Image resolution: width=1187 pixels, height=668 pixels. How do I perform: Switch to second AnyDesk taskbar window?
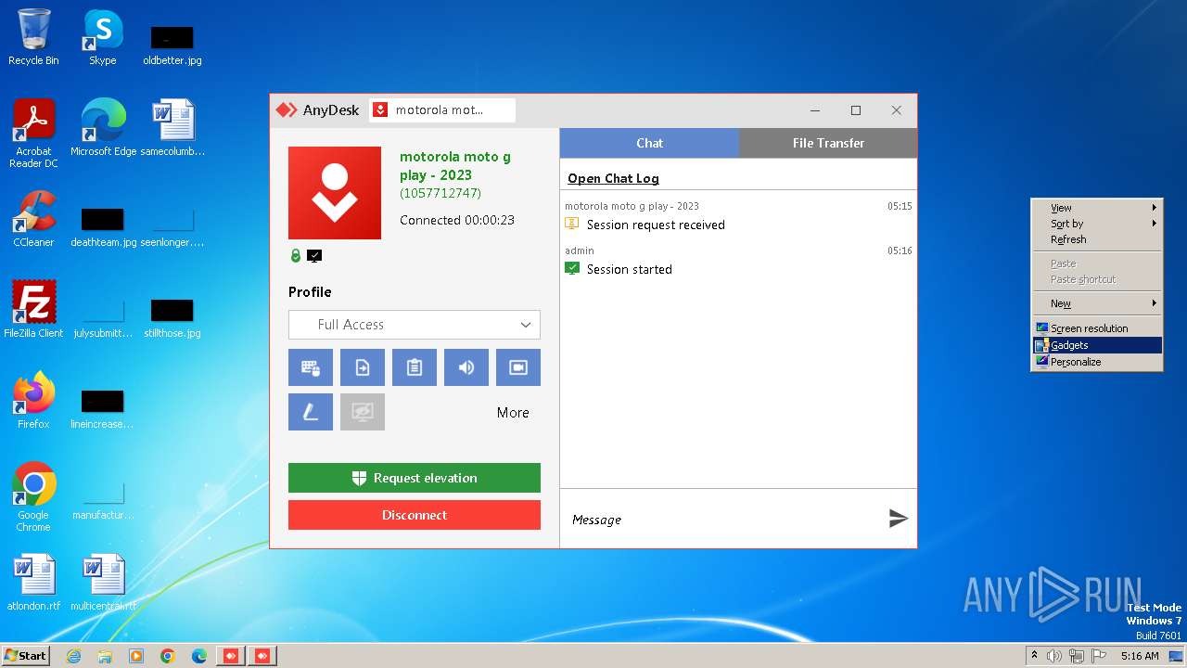(262, 656)
